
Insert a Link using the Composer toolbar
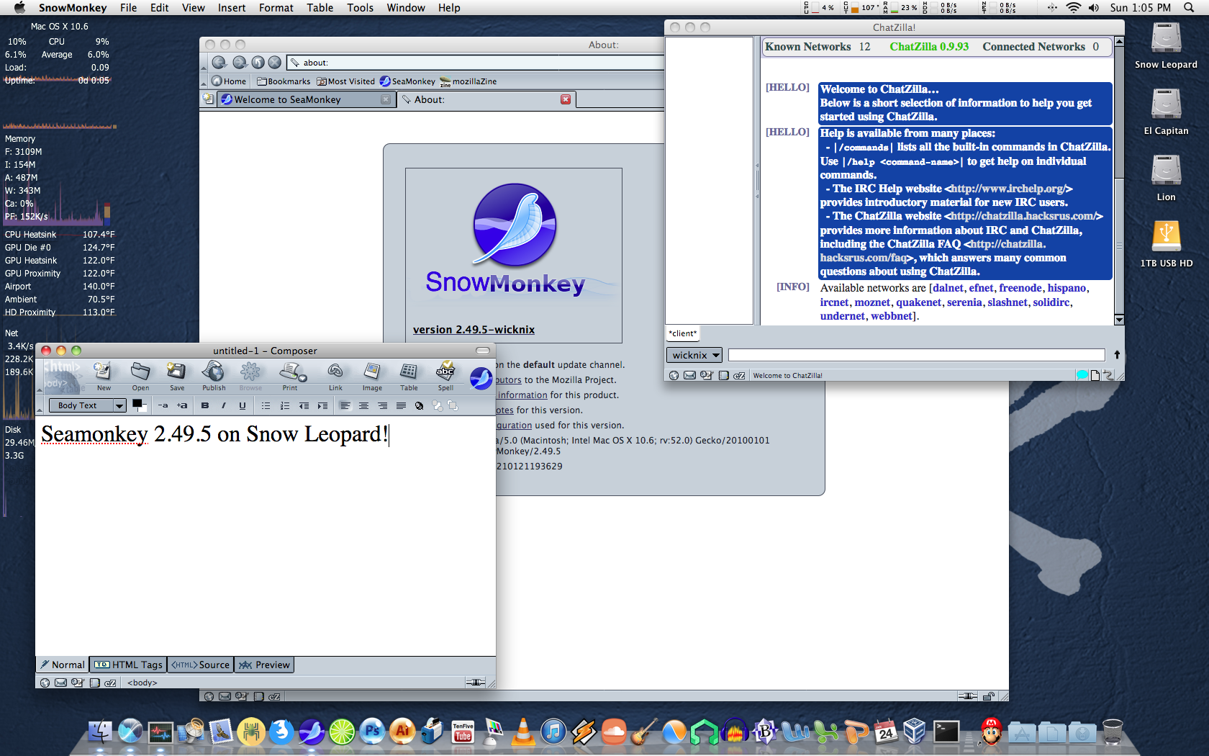click(x=335, y=376)
